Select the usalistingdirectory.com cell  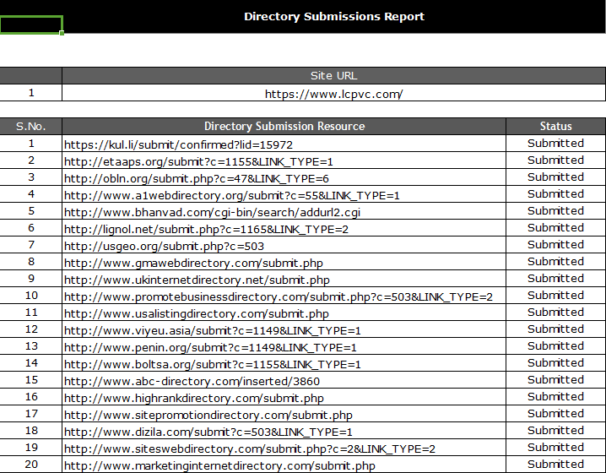tap(284, 313)
